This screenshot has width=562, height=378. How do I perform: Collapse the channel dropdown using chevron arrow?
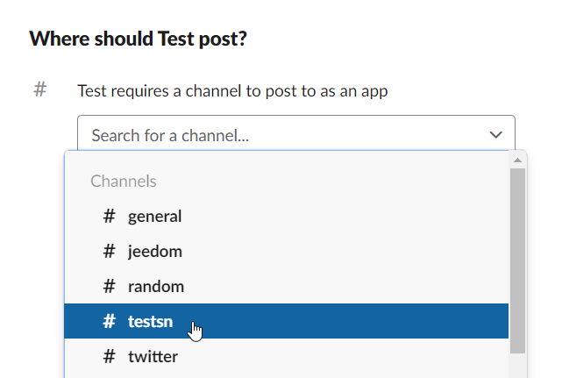(x=495, y=135)
